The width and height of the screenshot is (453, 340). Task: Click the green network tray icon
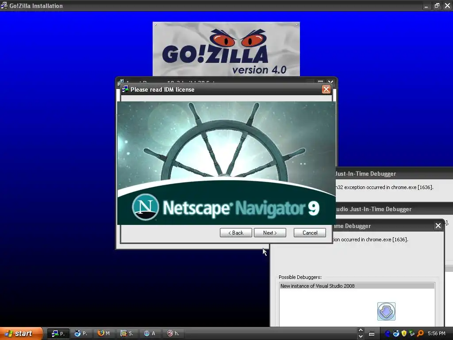(412, 334)
